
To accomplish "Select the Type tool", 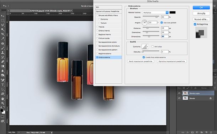I will point(2,85).
